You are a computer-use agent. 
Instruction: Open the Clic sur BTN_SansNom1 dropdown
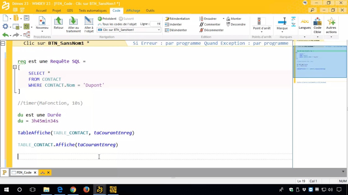(x=159, y=30)
